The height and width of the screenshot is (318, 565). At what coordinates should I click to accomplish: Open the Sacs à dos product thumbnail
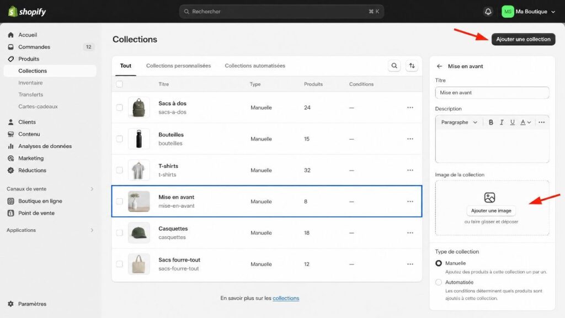(x=138, y=108)
